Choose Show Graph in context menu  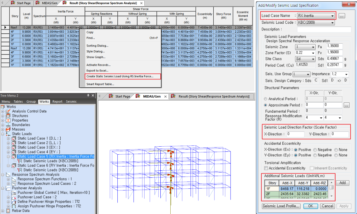click(96, 57)
